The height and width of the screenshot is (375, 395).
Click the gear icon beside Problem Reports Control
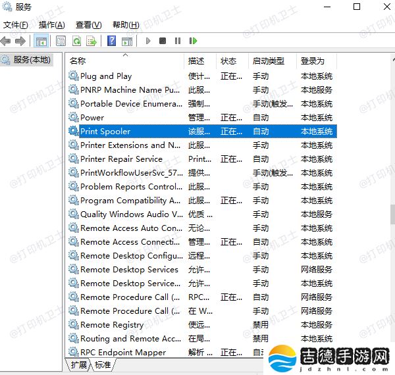74,186
